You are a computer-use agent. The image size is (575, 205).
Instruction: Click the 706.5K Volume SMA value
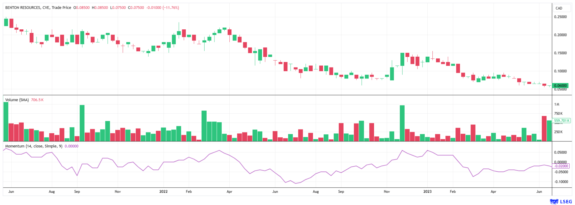(x=37, y=100)
